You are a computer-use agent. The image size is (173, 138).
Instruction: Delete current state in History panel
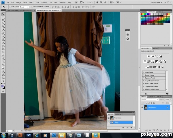click(x=131, y=127)
